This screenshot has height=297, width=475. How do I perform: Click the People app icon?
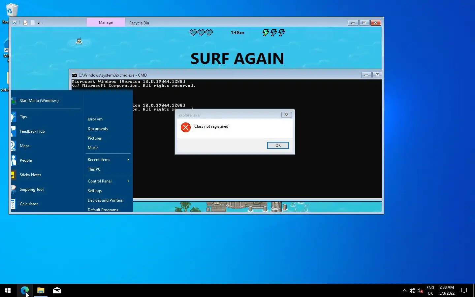pyautogui.click(x=14, y=160)
